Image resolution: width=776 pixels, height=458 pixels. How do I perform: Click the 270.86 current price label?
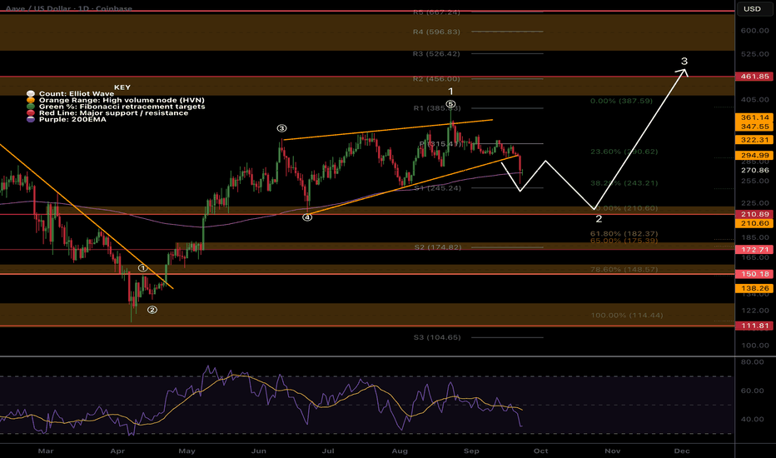pos(753,169)
